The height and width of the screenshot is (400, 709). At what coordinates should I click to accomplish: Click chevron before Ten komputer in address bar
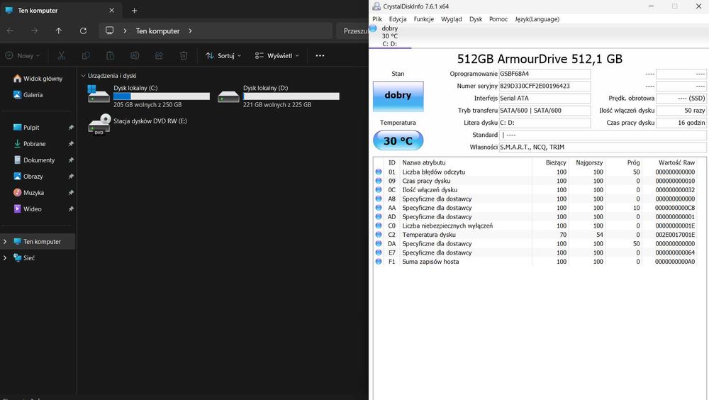point(125,30)
